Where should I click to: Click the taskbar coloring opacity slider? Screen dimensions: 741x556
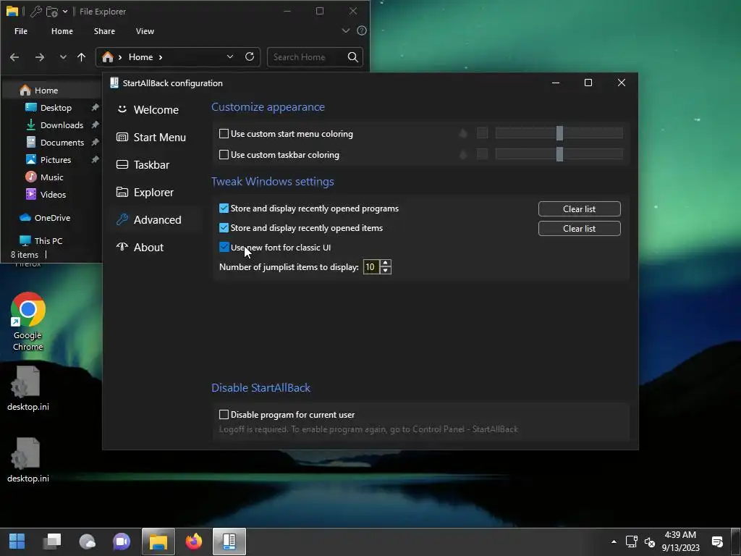[x=559, y=154]
